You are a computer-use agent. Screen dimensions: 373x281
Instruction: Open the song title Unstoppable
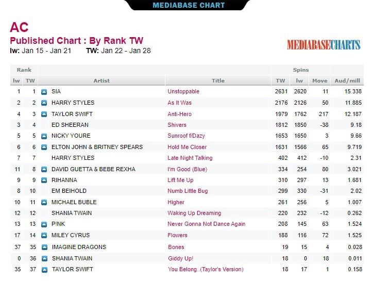(183, 91)
